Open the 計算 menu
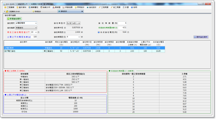 [x=125, y=7]
